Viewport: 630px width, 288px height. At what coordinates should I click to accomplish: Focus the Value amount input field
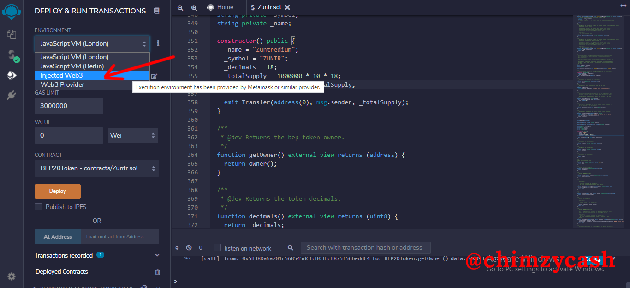tap(69, 135)
